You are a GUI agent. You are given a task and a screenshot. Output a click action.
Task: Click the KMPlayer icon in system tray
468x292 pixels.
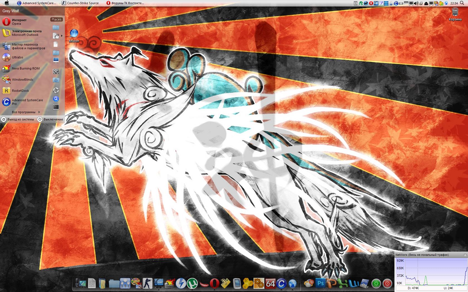[x=376, y=3]
